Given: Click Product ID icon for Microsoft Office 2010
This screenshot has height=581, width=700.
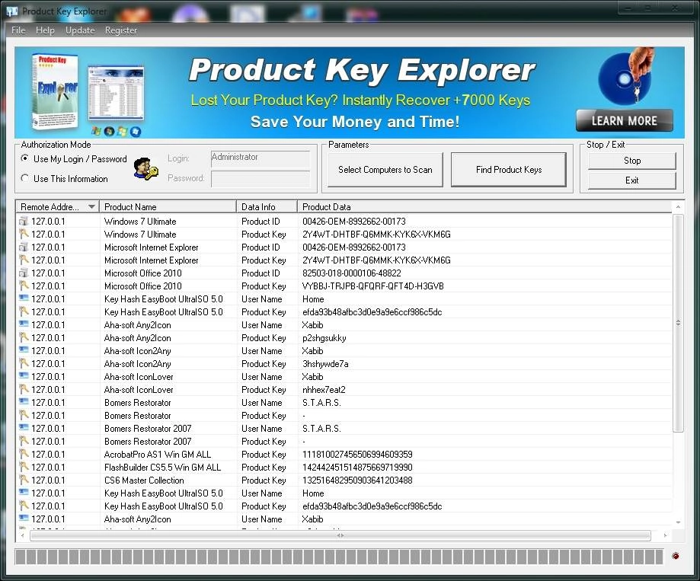Looking at the screenshot, I should [24, 273].
